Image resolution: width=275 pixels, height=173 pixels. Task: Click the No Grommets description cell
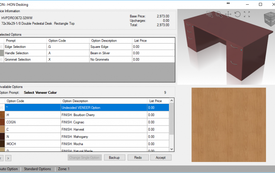point(111,59)
